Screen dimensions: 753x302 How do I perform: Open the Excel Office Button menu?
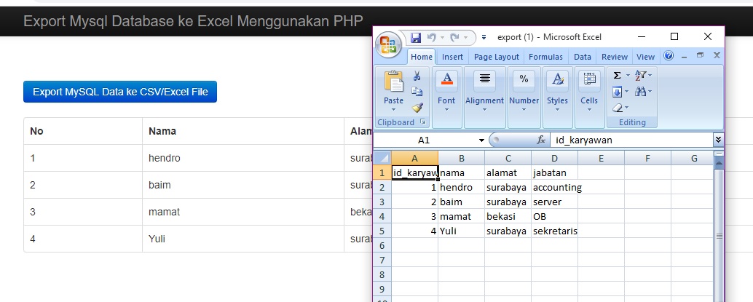point(388,44)
